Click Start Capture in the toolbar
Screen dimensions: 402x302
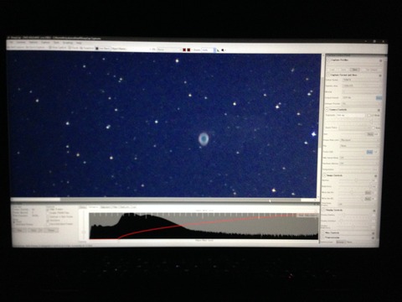[x=16, y=48]
